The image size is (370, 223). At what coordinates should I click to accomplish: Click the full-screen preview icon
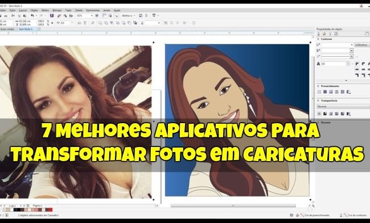[97, 15]
